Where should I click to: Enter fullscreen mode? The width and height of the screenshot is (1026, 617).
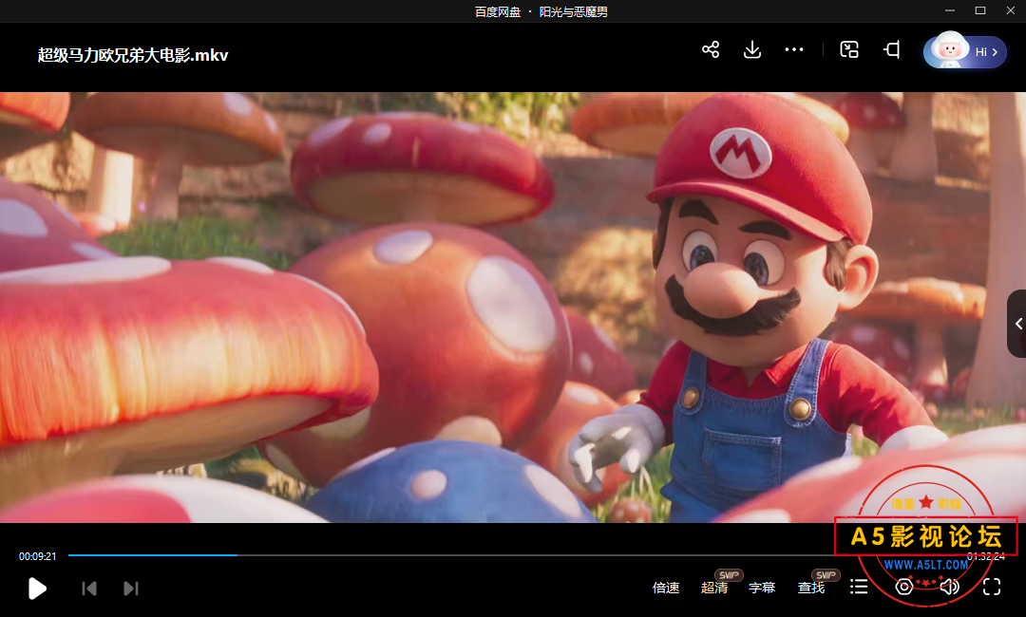pos(992,587)
